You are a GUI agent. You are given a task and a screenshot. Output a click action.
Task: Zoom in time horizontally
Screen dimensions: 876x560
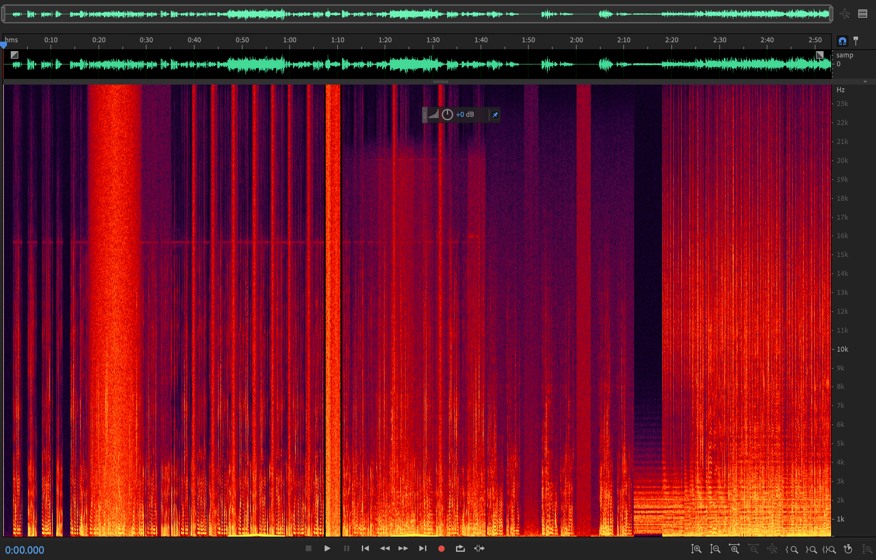(734, 549)
